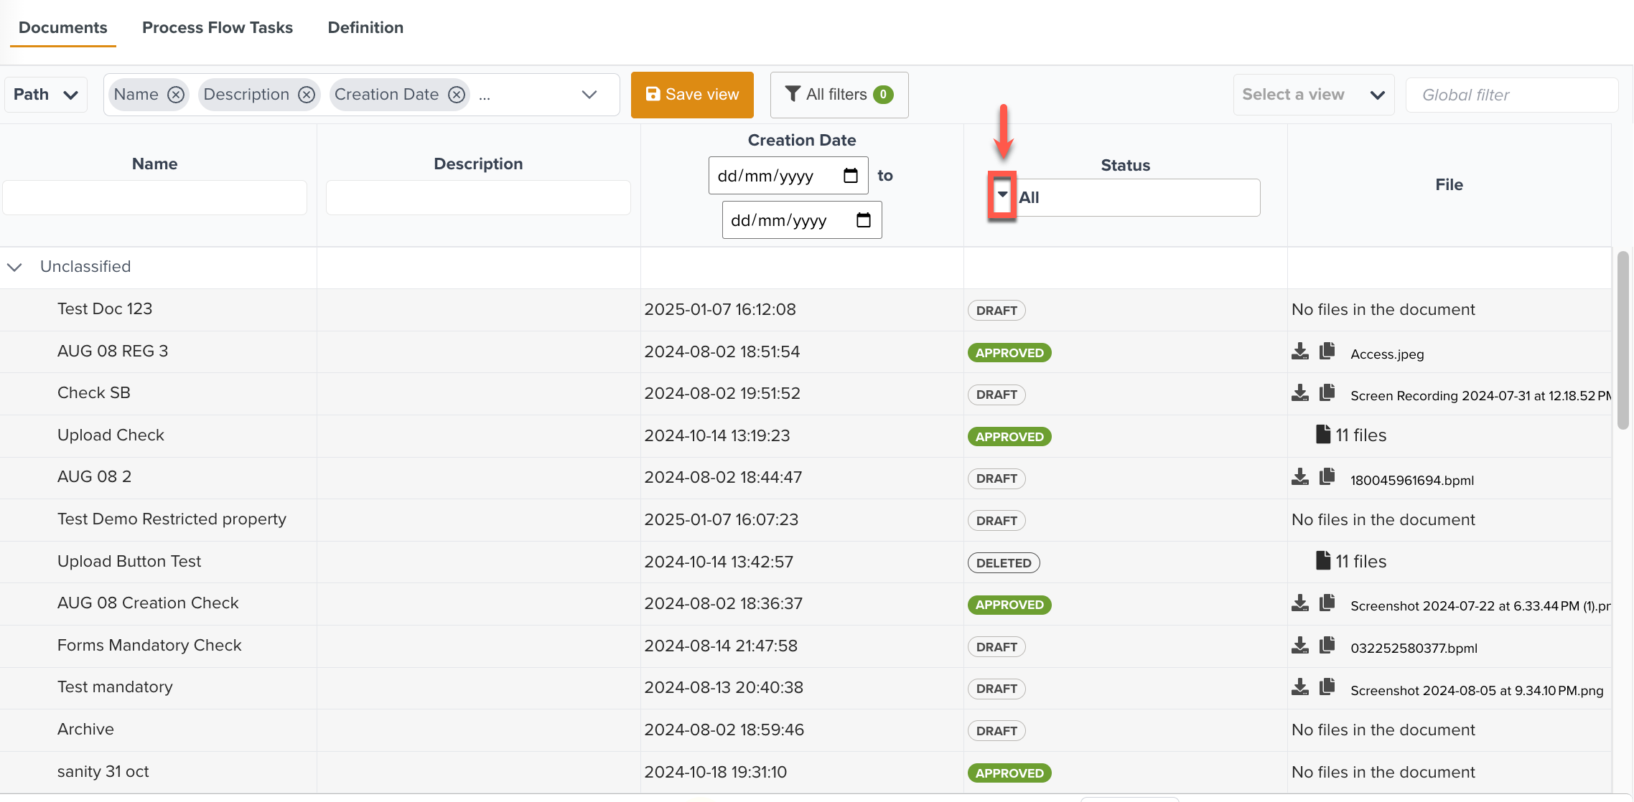Open calendar picker for end creation date
Viewport: 1634px width, 802px height.
[864, 220]
